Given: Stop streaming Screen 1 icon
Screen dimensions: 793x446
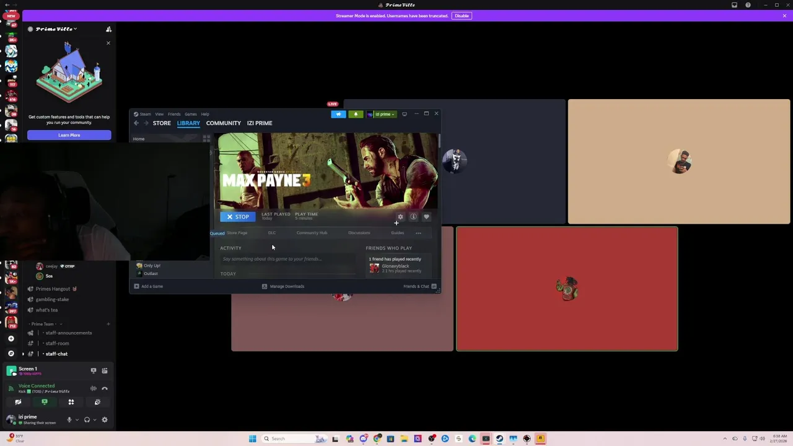Looking at the screenshot, I should tap(94, 370).
